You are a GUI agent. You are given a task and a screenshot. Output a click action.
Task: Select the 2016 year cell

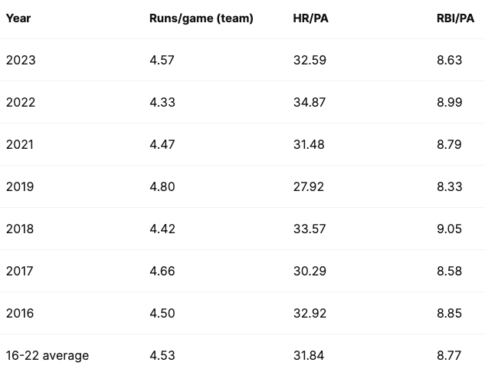(21, 313)
